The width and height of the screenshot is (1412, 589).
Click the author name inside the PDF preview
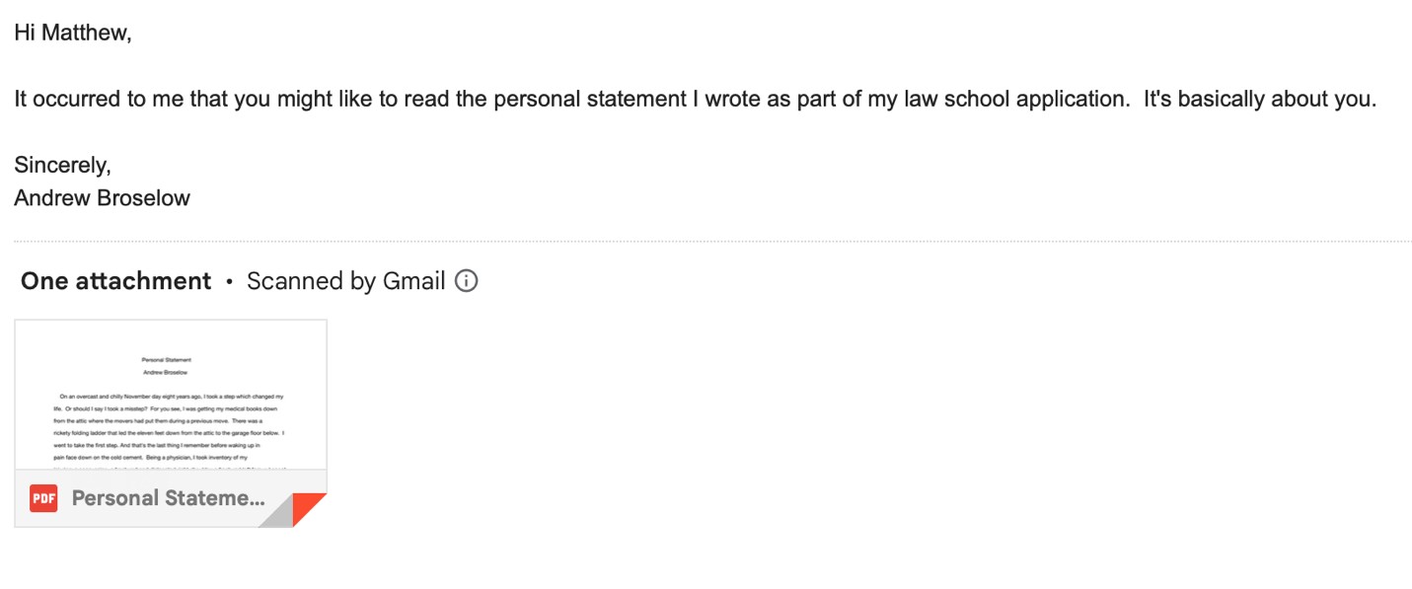click(x=167, y=373)
